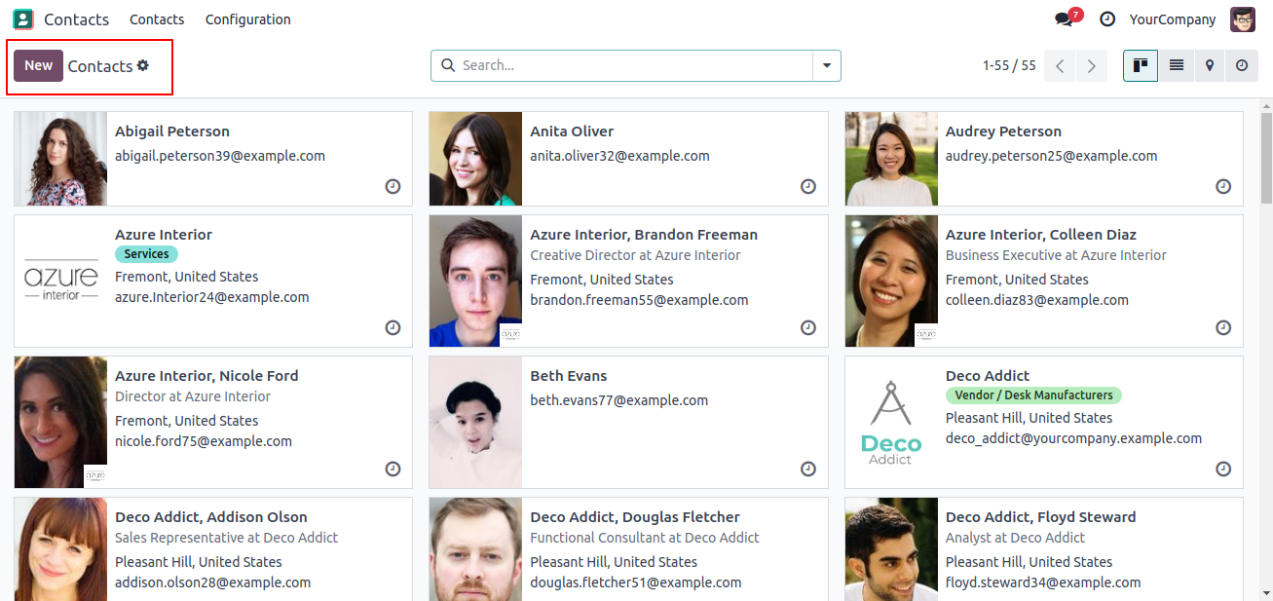1273x601 pixels.
Task: Open activity clock on Anita Oliver card
Action: point(808,186)
